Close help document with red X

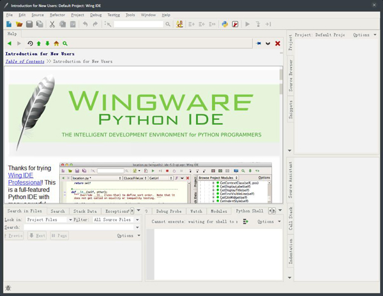tap(278, 43)
